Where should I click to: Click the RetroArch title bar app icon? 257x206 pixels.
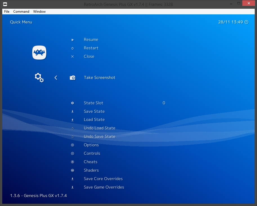5,4
